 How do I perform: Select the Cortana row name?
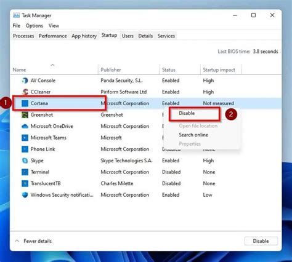[39, 103]
